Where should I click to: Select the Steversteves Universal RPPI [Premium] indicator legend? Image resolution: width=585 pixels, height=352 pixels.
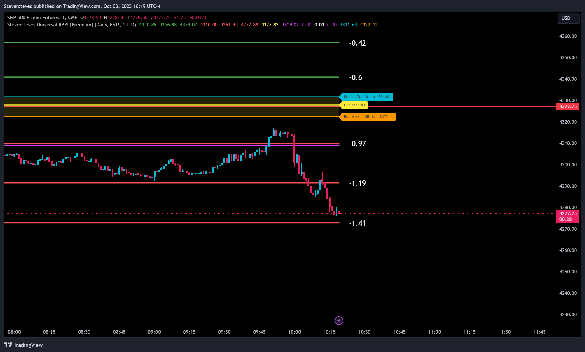click(71, 25)
